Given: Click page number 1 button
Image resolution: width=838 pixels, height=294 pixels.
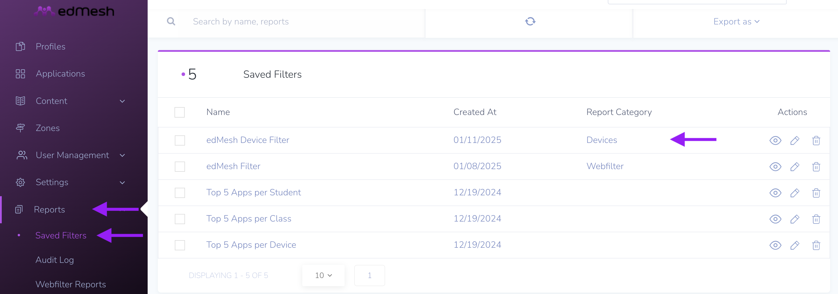Looking at the screenshot, I should 369,275.
